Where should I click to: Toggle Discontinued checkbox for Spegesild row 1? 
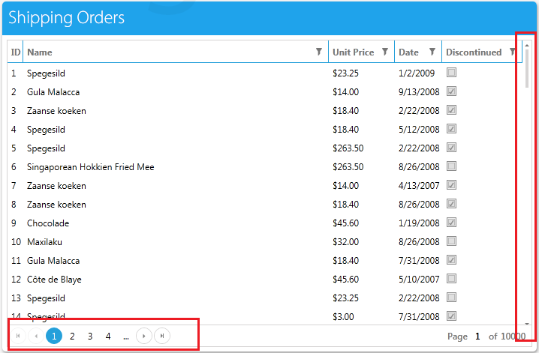(x=451, y=73)
